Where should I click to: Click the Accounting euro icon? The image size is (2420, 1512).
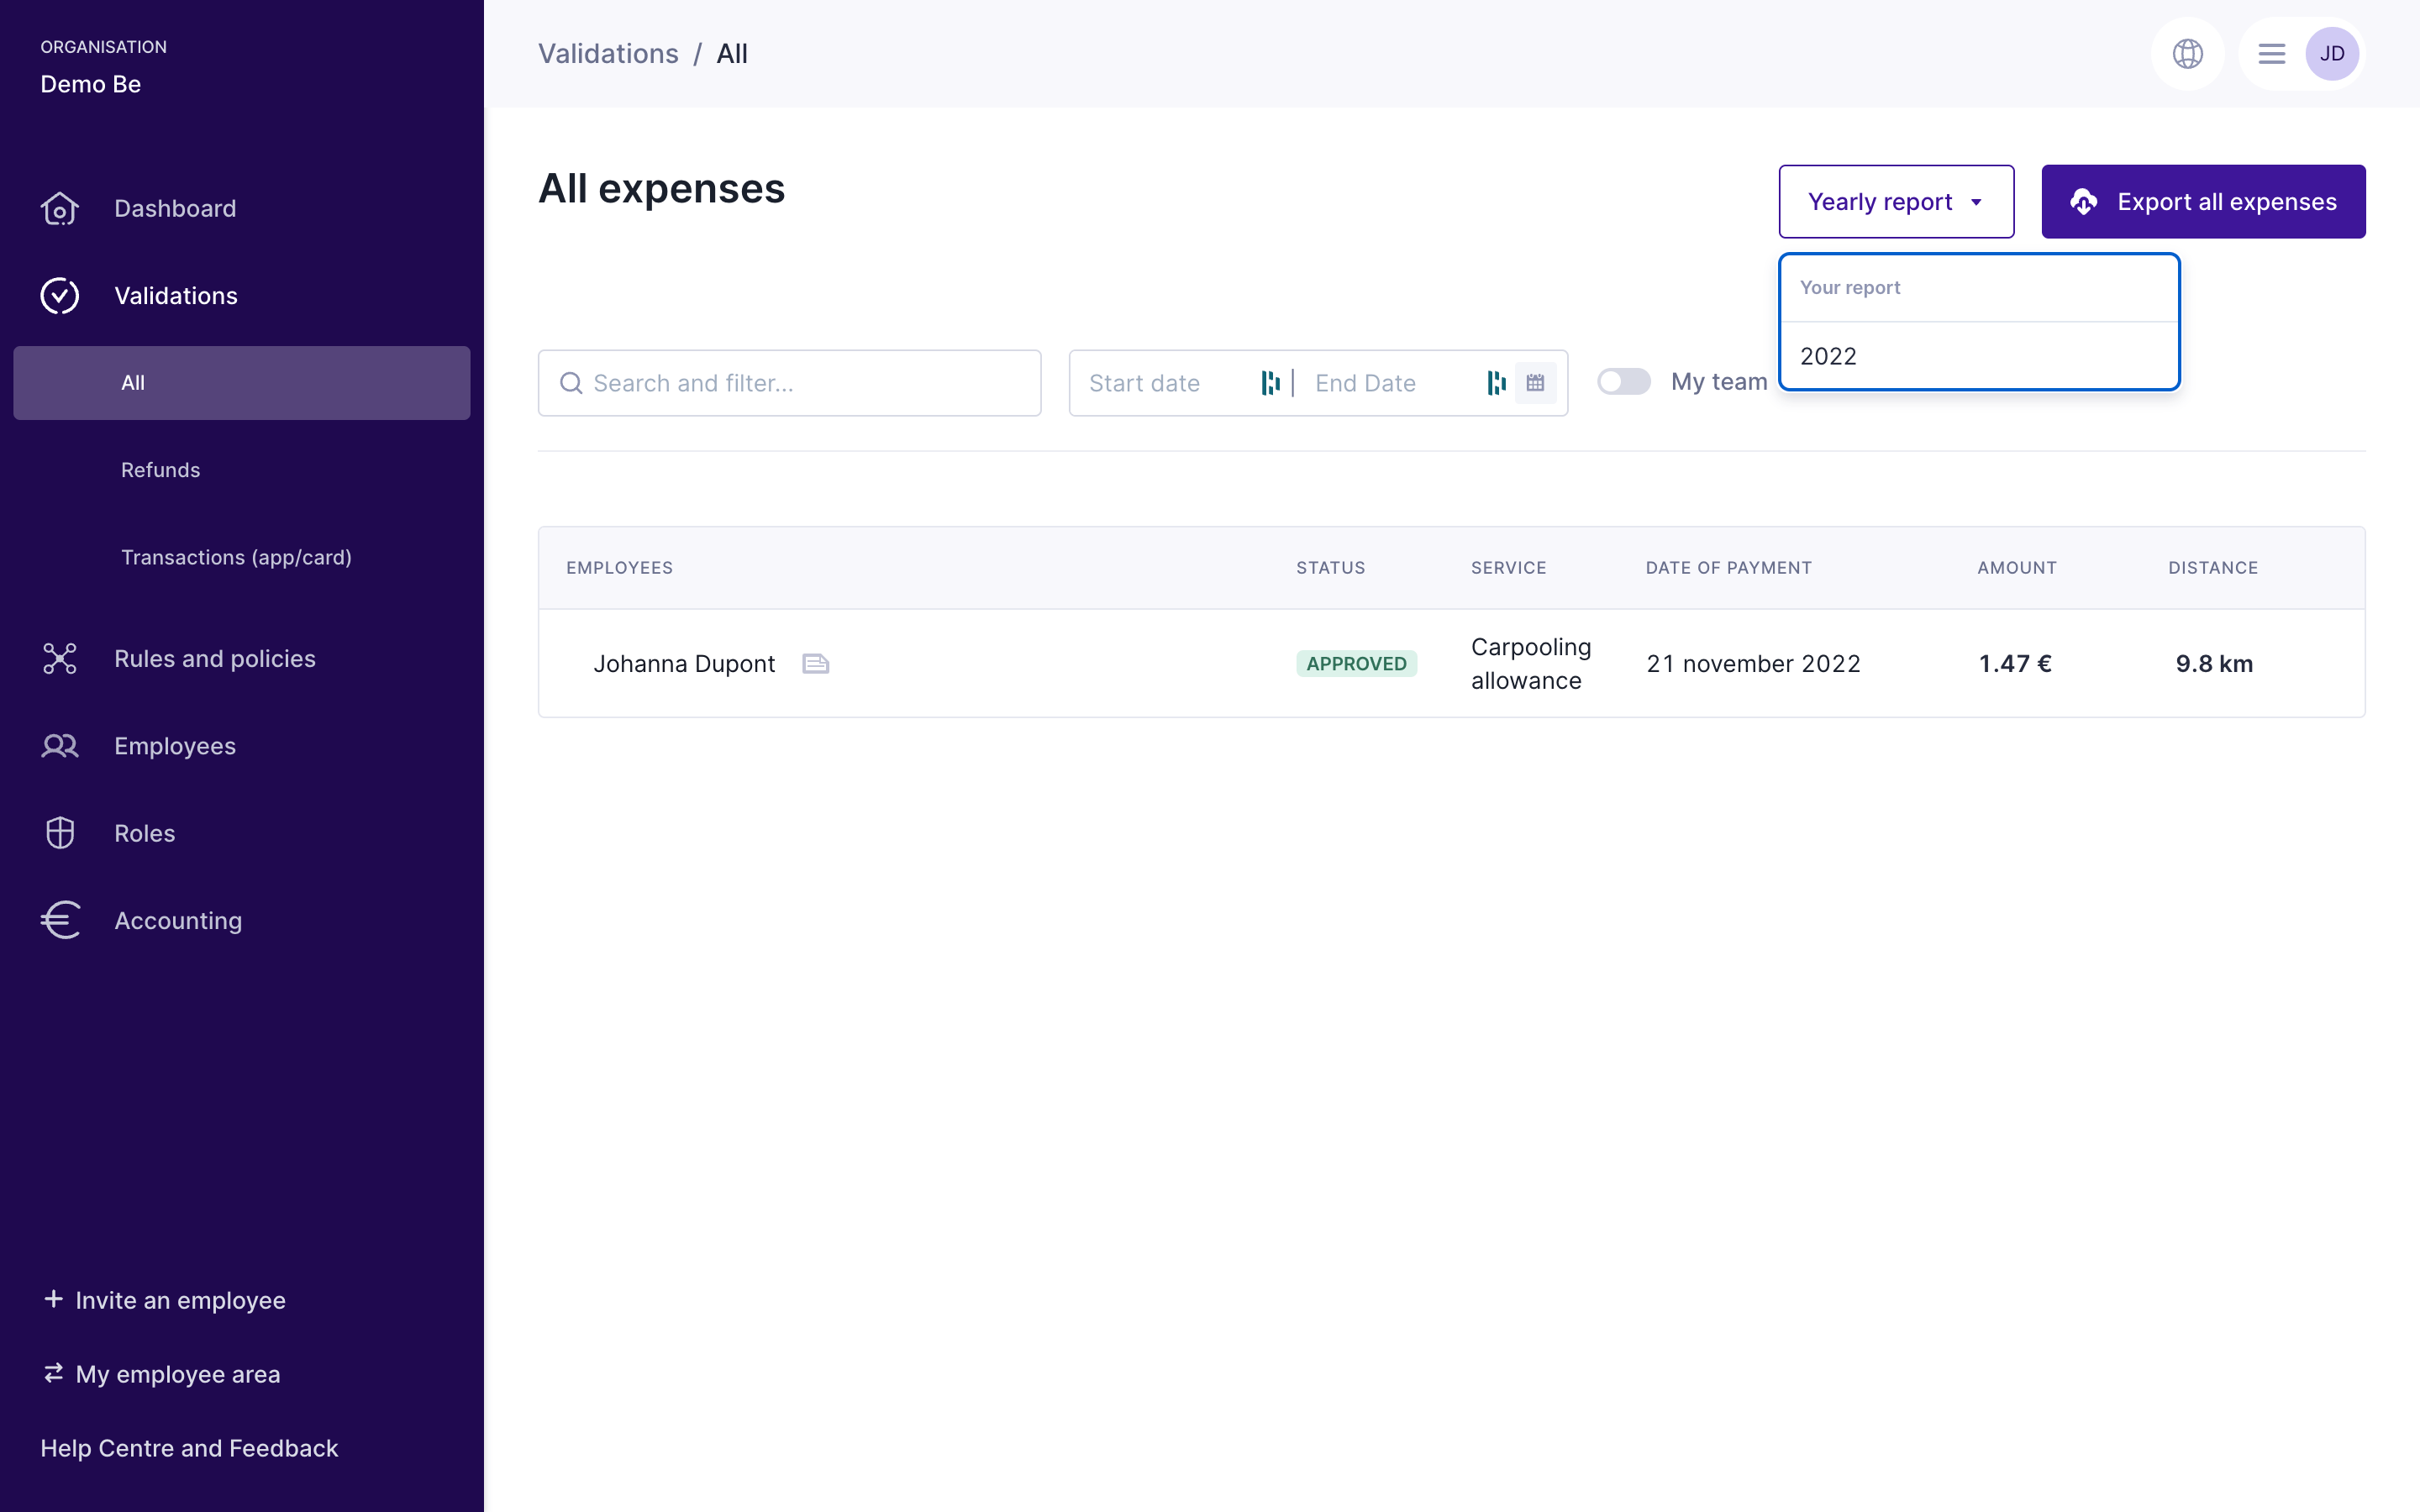[60, 921]
